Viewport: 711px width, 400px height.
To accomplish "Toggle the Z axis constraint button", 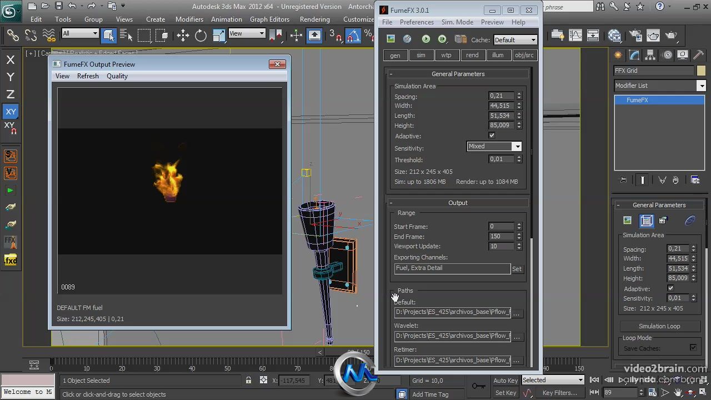I will click(x=11, y=94).
